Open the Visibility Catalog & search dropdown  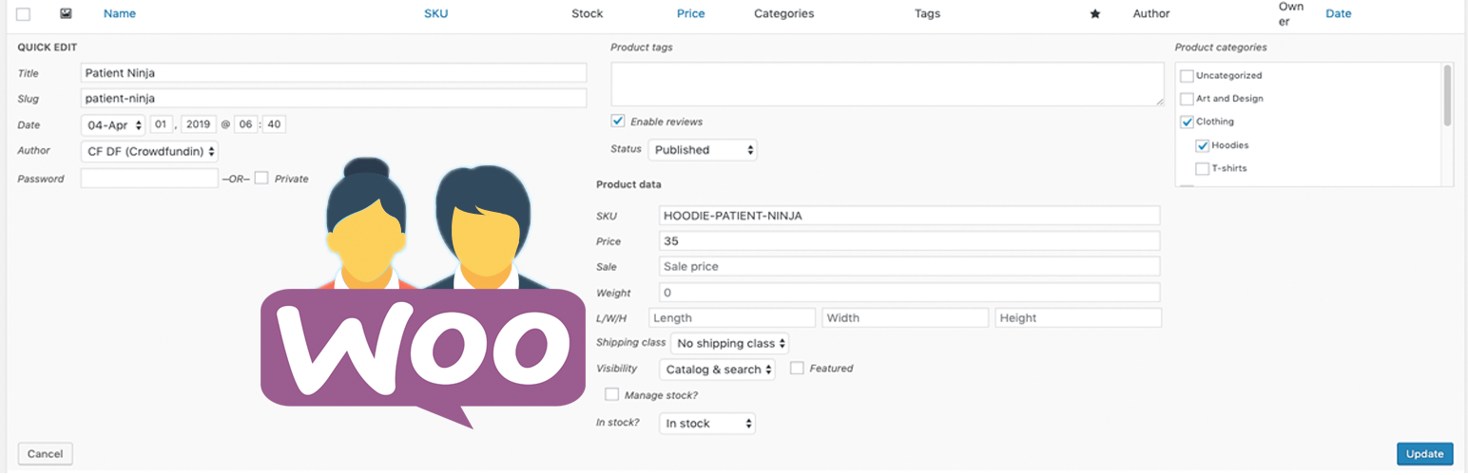[718, 370]
